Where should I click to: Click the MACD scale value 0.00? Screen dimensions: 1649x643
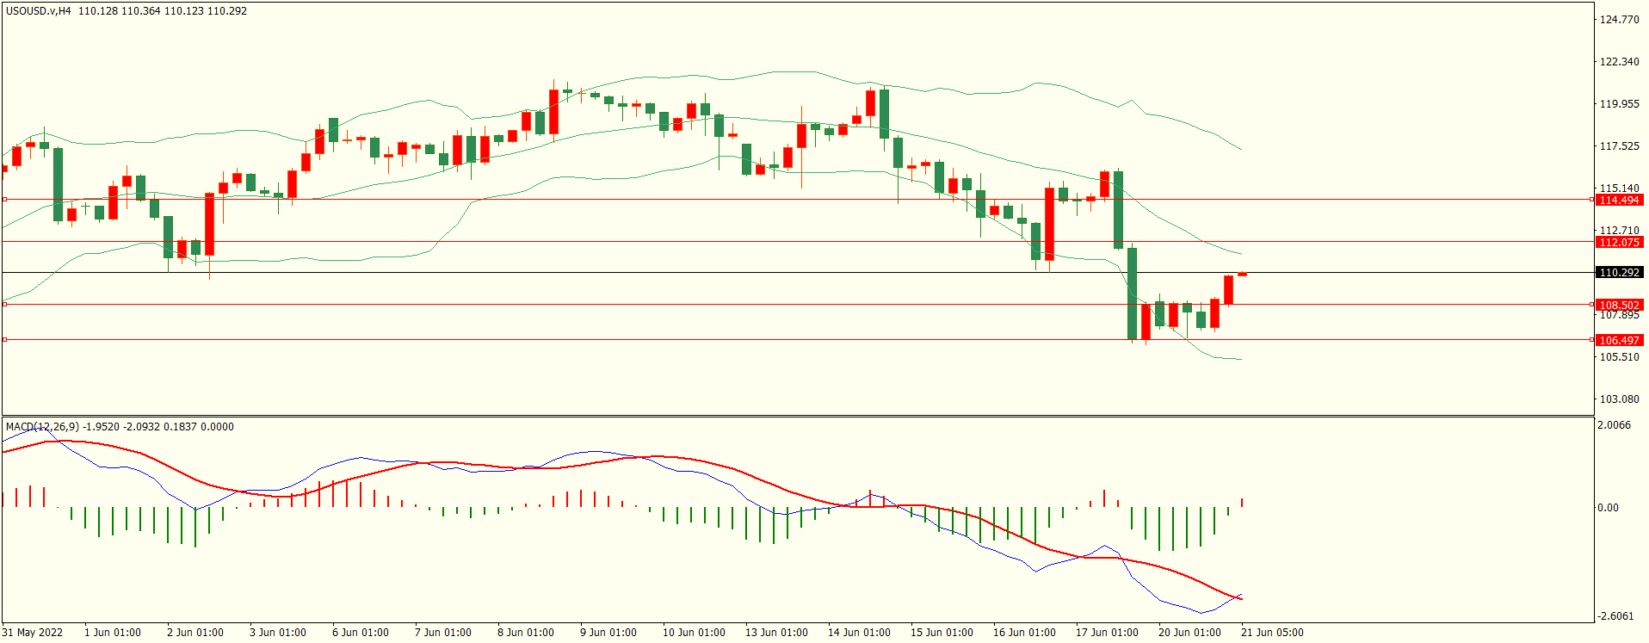tap(1608, 507)
